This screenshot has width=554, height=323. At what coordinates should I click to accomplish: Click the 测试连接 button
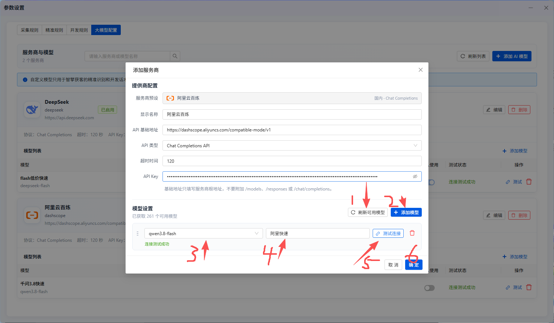point(388,233)
